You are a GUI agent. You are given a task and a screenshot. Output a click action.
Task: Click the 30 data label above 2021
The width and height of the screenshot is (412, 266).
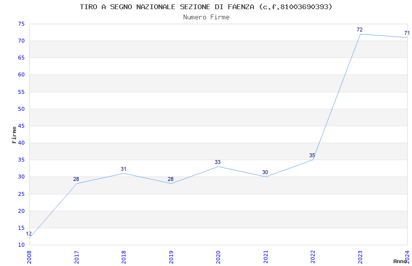point(265,172)
